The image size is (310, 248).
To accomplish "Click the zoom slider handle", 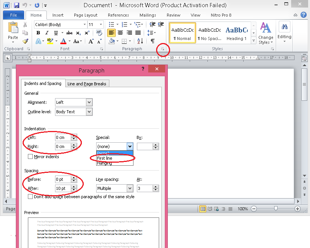I will coord(276,209).
